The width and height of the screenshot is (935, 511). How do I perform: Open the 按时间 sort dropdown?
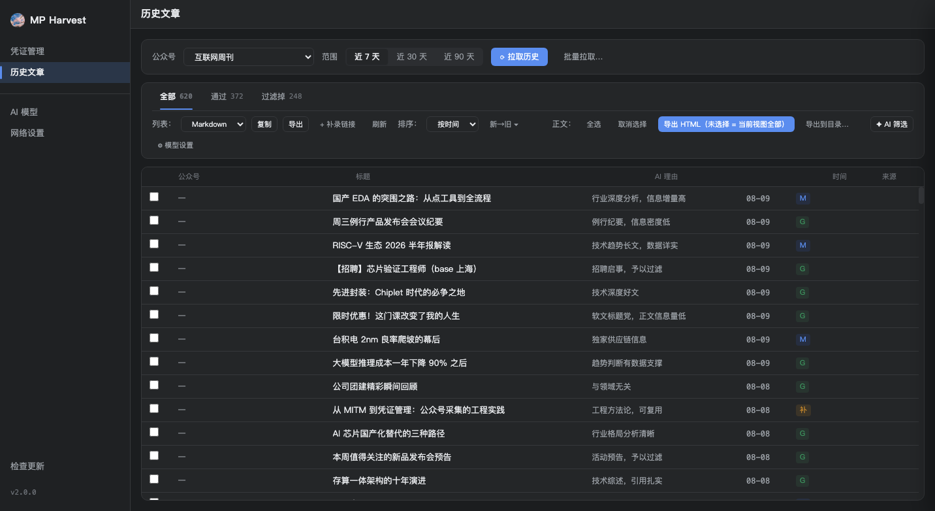click(x=452, y=124)
